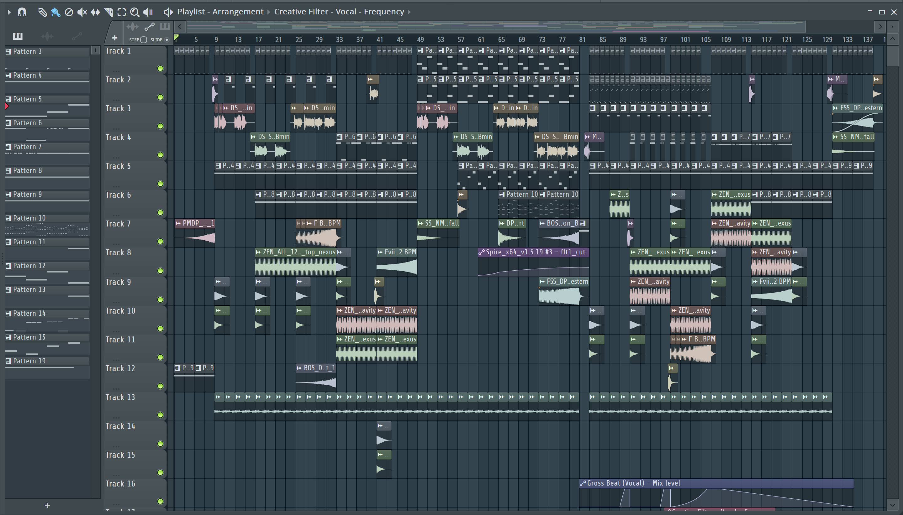Open clip menu of BOS_D..t_1 clip
903x515 pixels.
(x=299, y=368)
